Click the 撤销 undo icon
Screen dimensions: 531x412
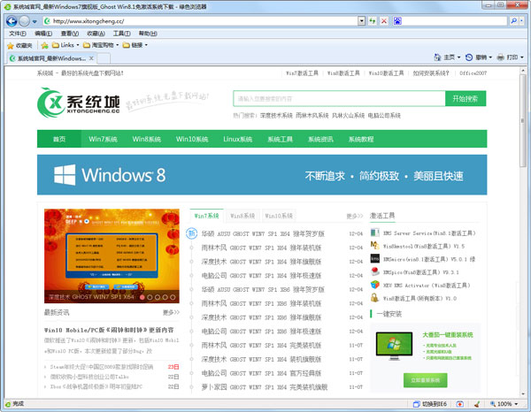click(469, 57)
